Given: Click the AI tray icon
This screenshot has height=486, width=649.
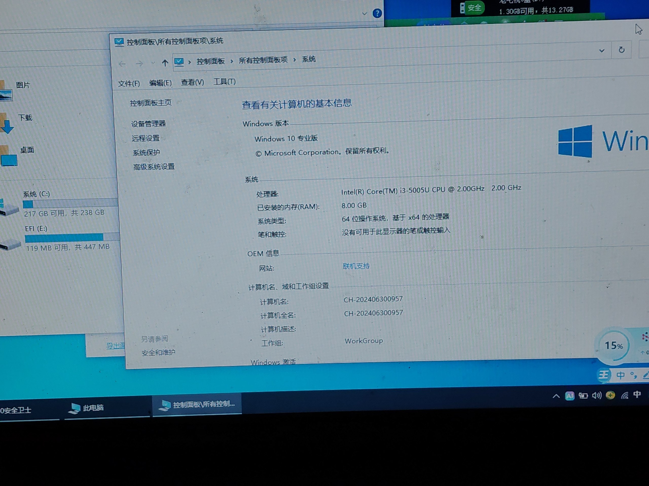Looking at the screenshot, I should (x=569, y=396).
